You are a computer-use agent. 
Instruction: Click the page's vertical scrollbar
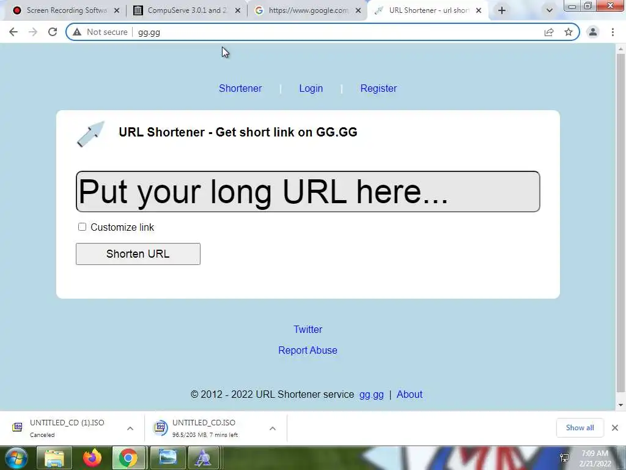pos(620,223)
